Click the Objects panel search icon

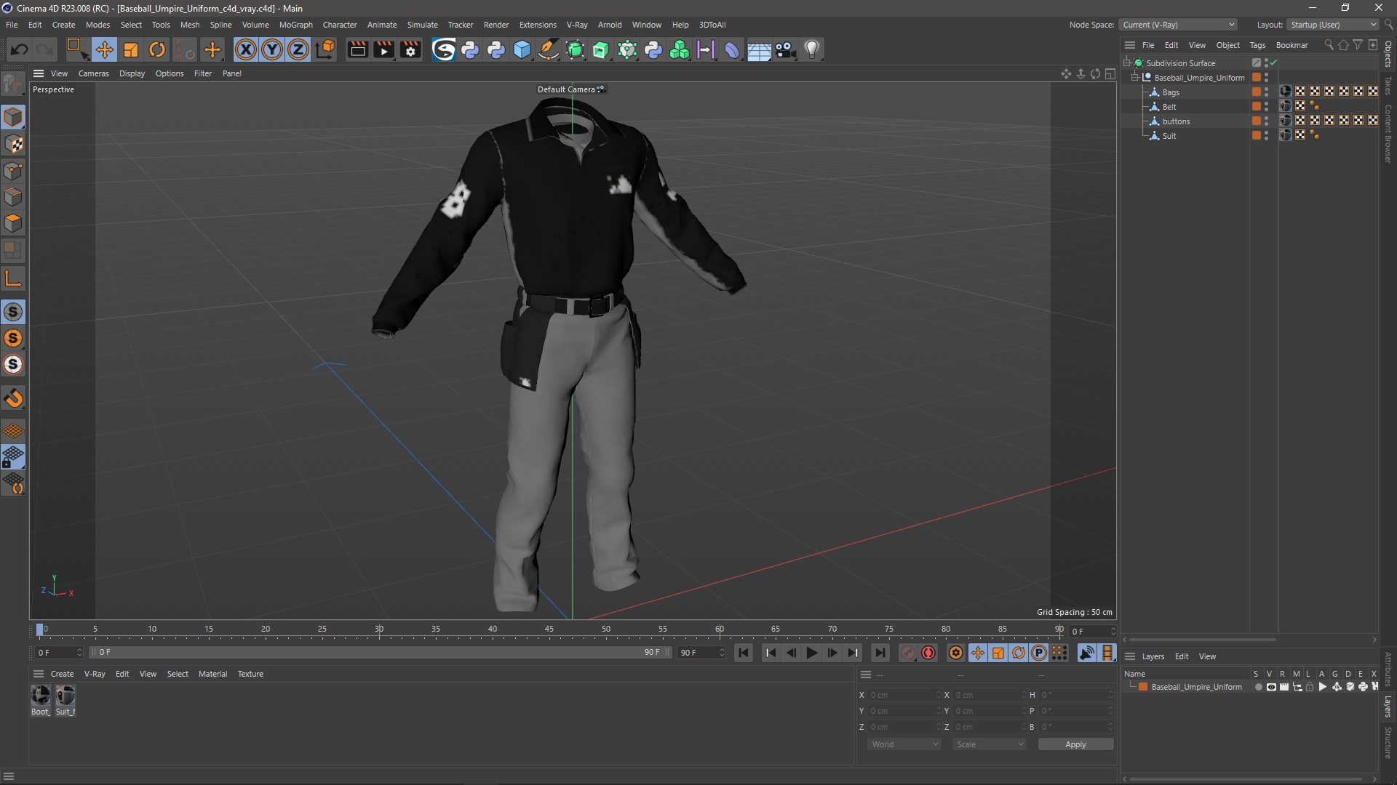1329,45
